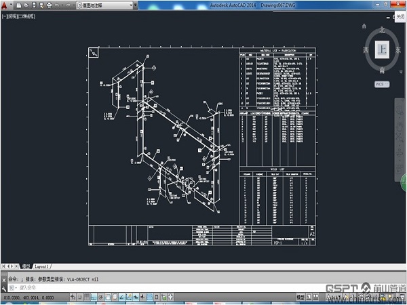This screenshot has height=305, width=407.
Task: Click the top face of ViewCube
Action: (383, 49)
